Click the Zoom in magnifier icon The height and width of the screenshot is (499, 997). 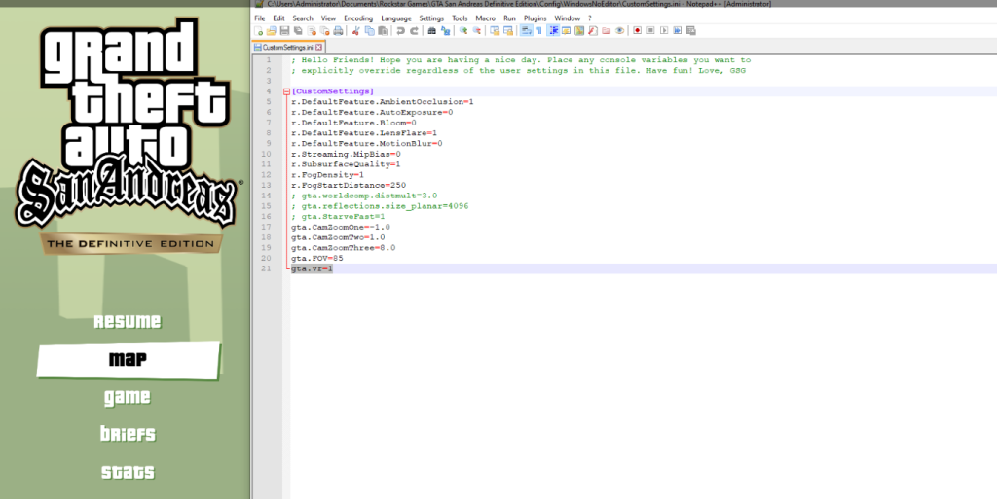coord(463,31)
